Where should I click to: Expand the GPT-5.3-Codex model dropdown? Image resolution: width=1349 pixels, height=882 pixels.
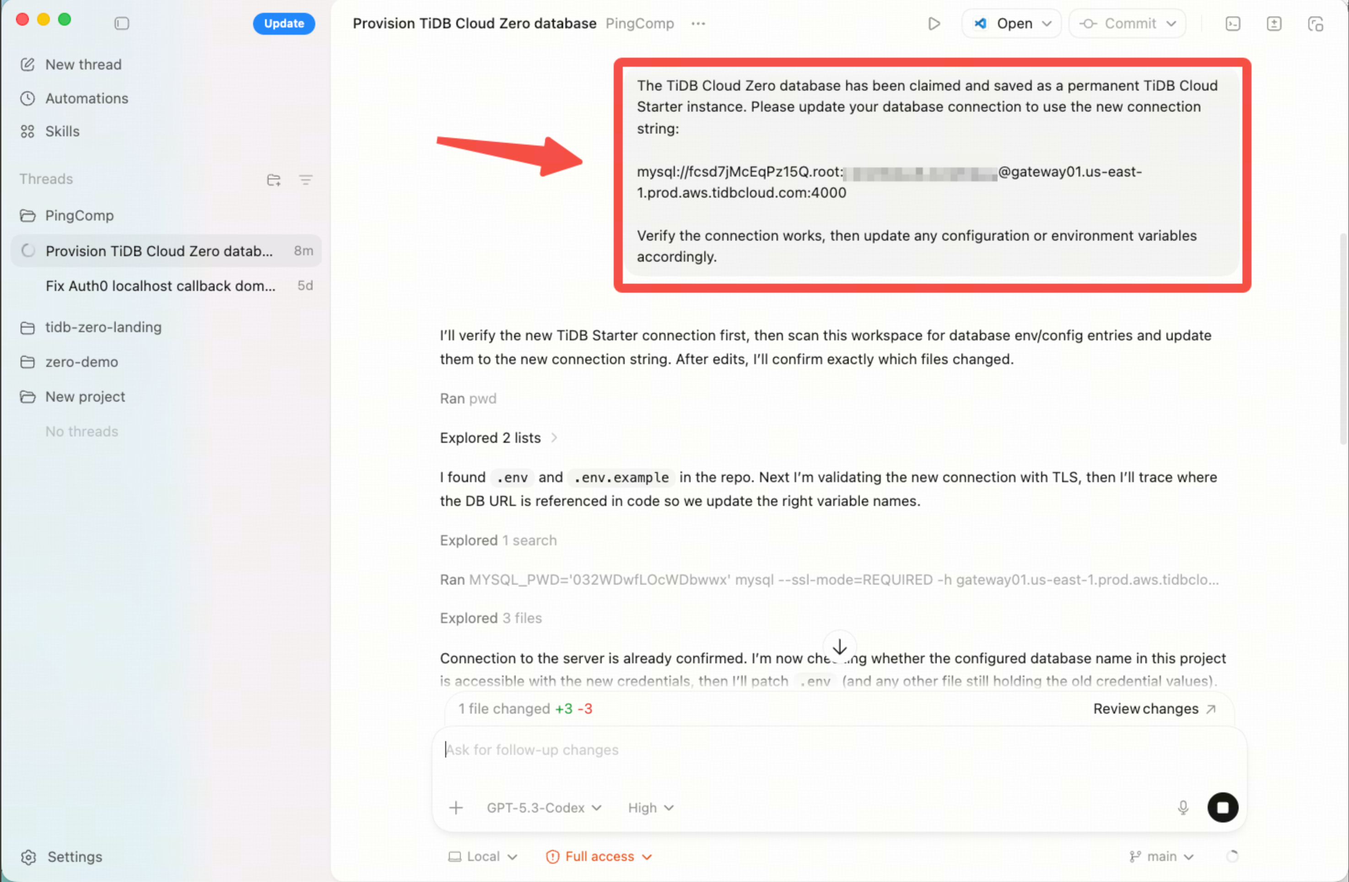[x=544, y=807]
